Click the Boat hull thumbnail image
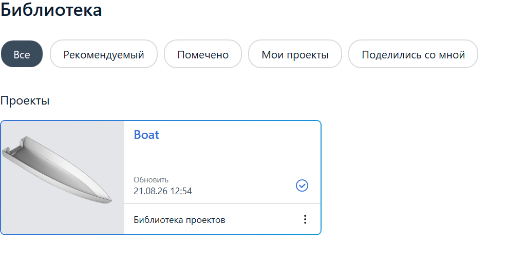Viewport: 526px width, 269px height. coord(63,178)
